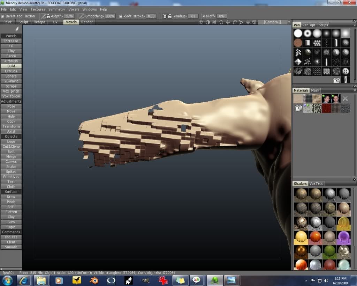Enable the Invert tool action checkbox

2,16
